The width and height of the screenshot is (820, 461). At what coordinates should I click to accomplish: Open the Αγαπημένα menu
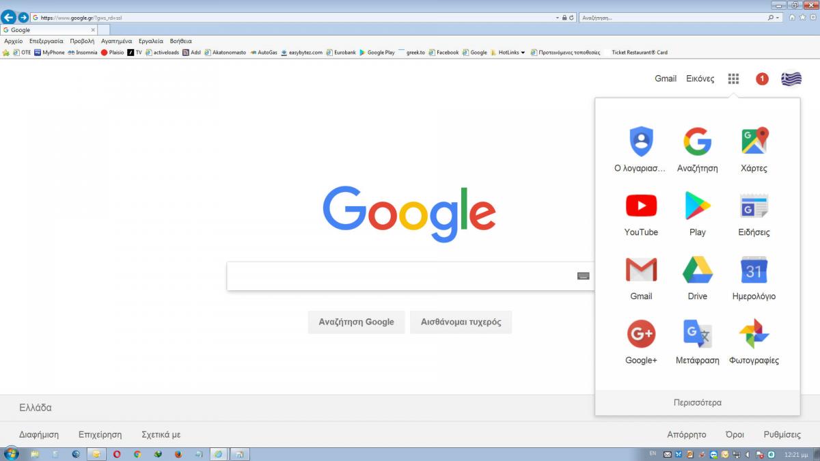tap(116, 41)
